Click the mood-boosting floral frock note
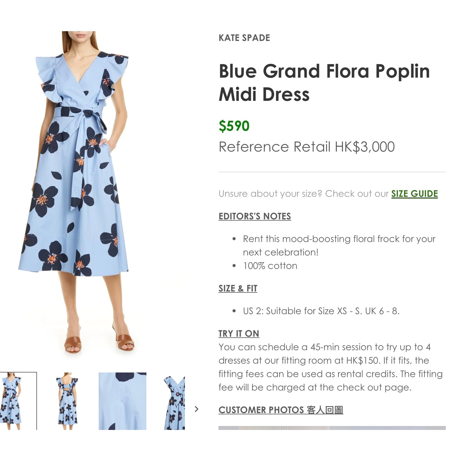The height and width of the screenshot is (455, 455). point(339,245)
